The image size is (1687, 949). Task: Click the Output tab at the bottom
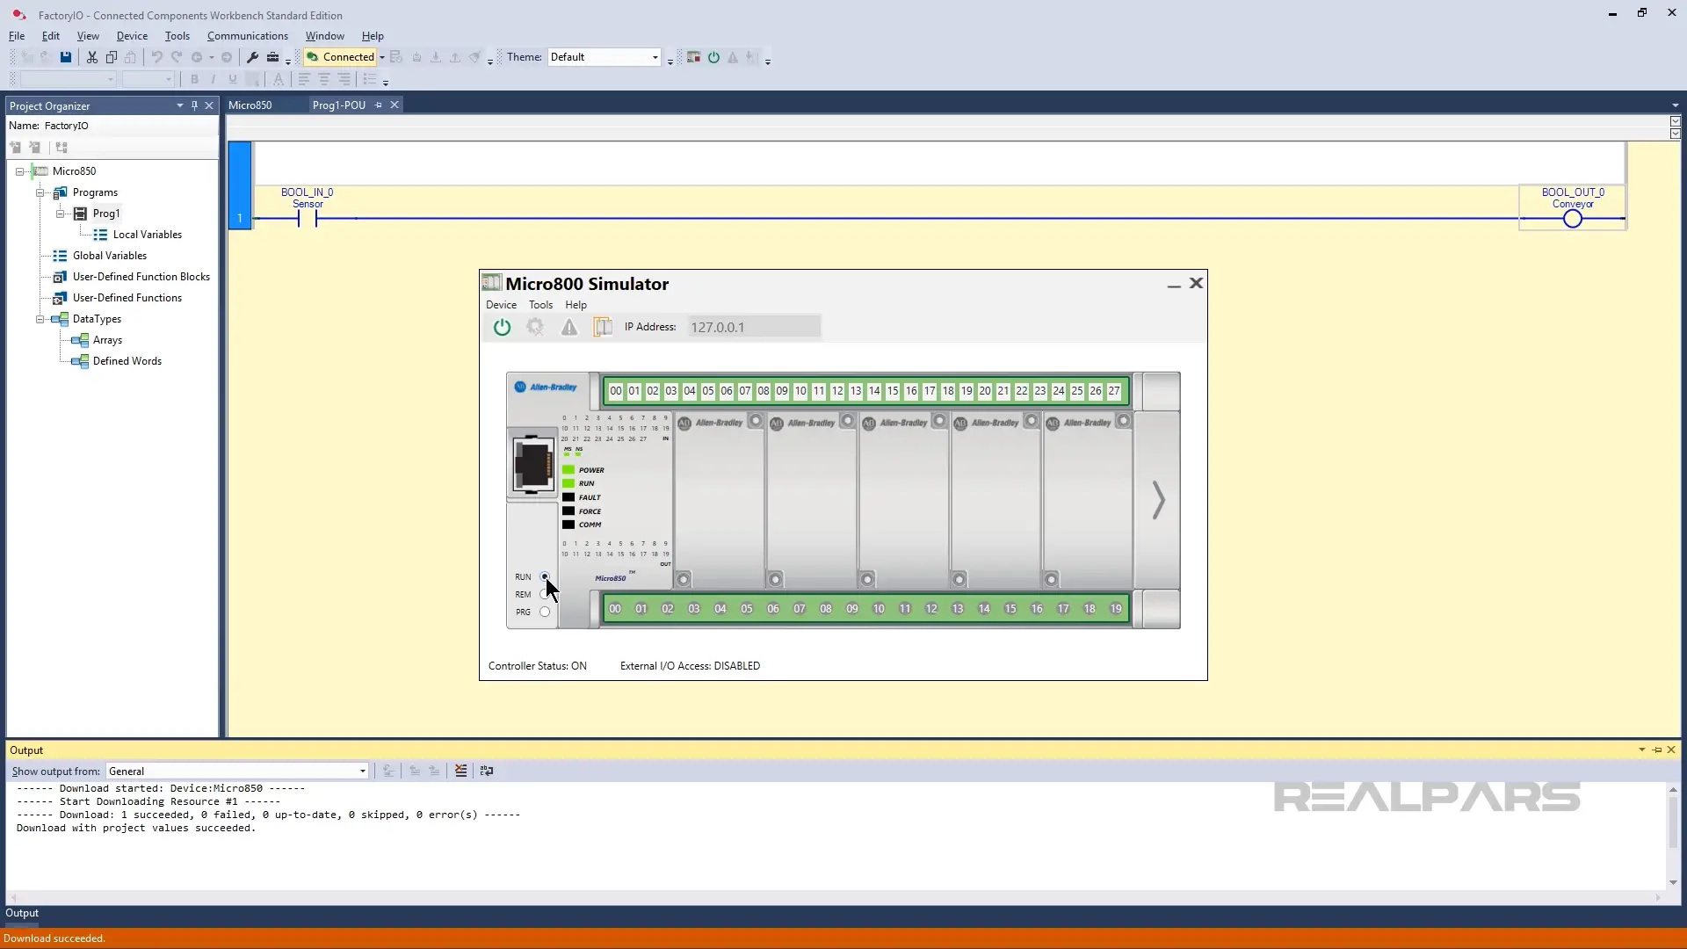pyautogui.click(x=22, y=913)
